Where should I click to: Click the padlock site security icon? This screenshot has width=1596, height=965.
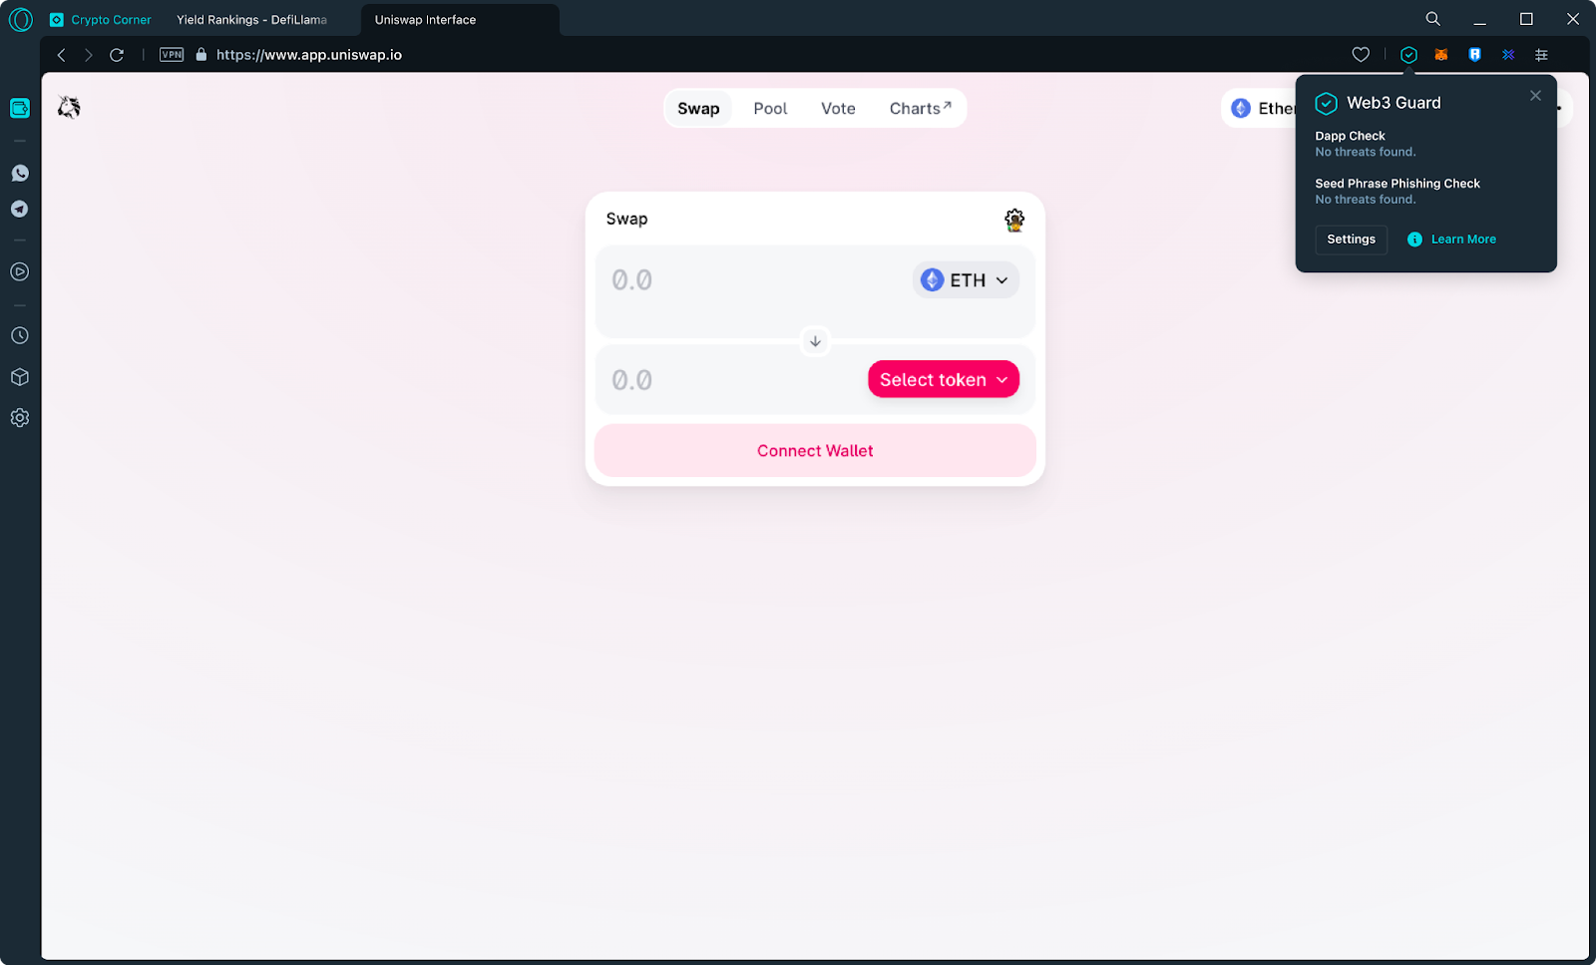(201, 55)
